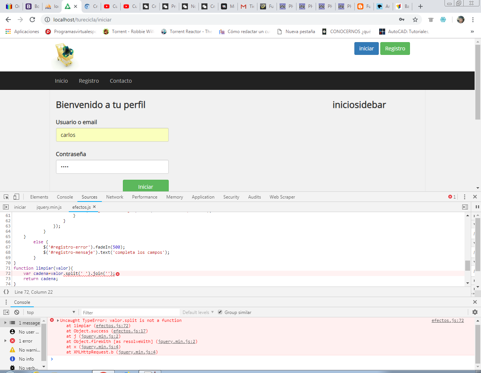Image resolution: width=481 pixels, height=373 pixels.
Task: Expand the '1 error' sidebar group
Action: click(5, 341)
